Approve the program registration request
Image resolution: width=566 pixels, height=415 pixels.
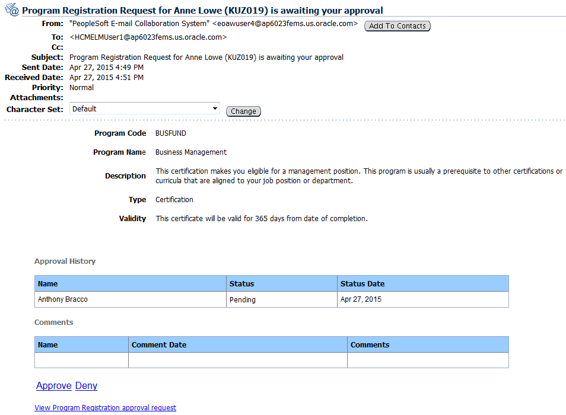tap(53, 385)
